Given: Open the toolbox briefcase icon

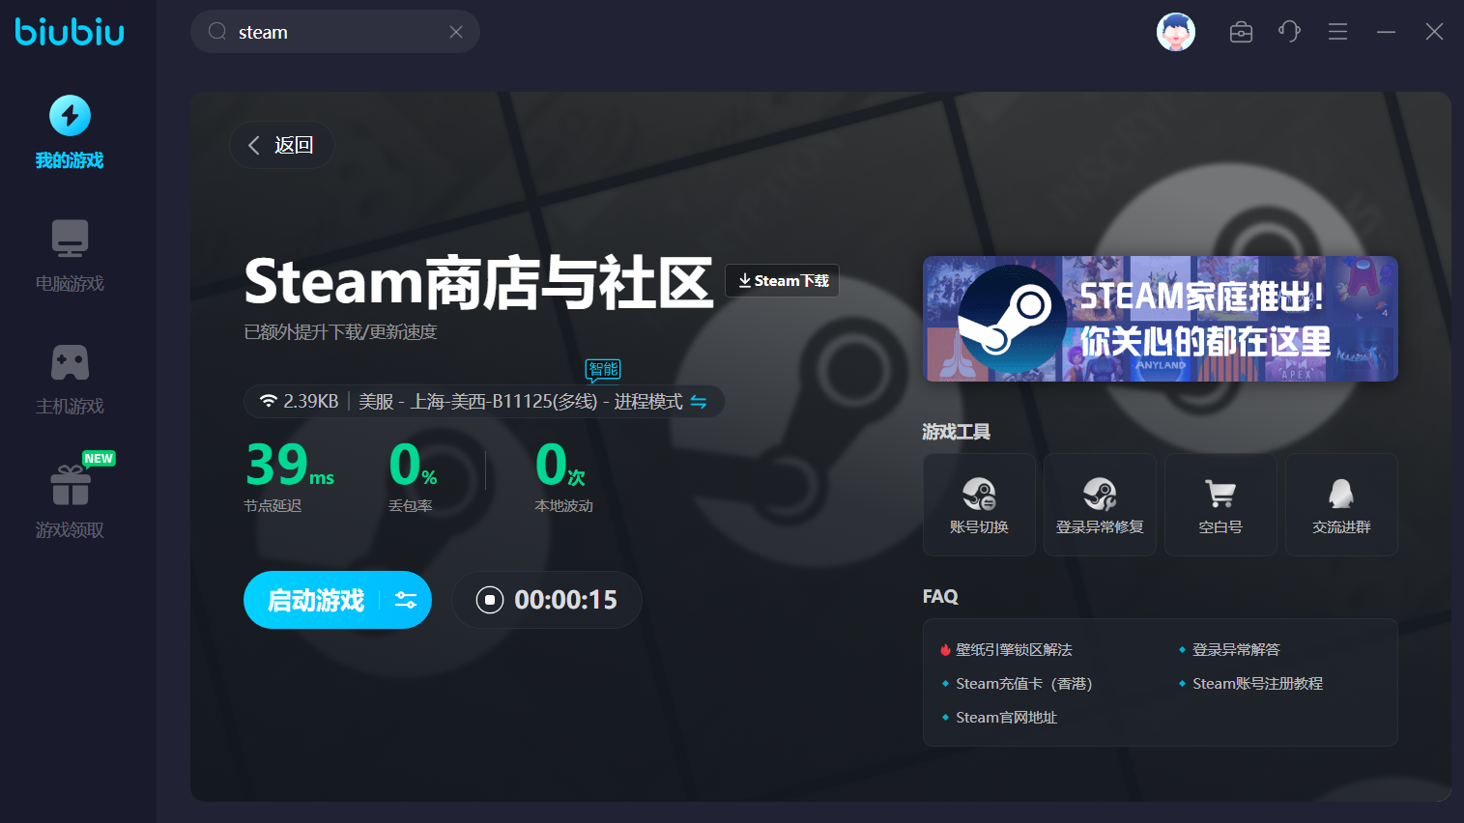Looking at the screenshot, I should (x=1241, y=32).
